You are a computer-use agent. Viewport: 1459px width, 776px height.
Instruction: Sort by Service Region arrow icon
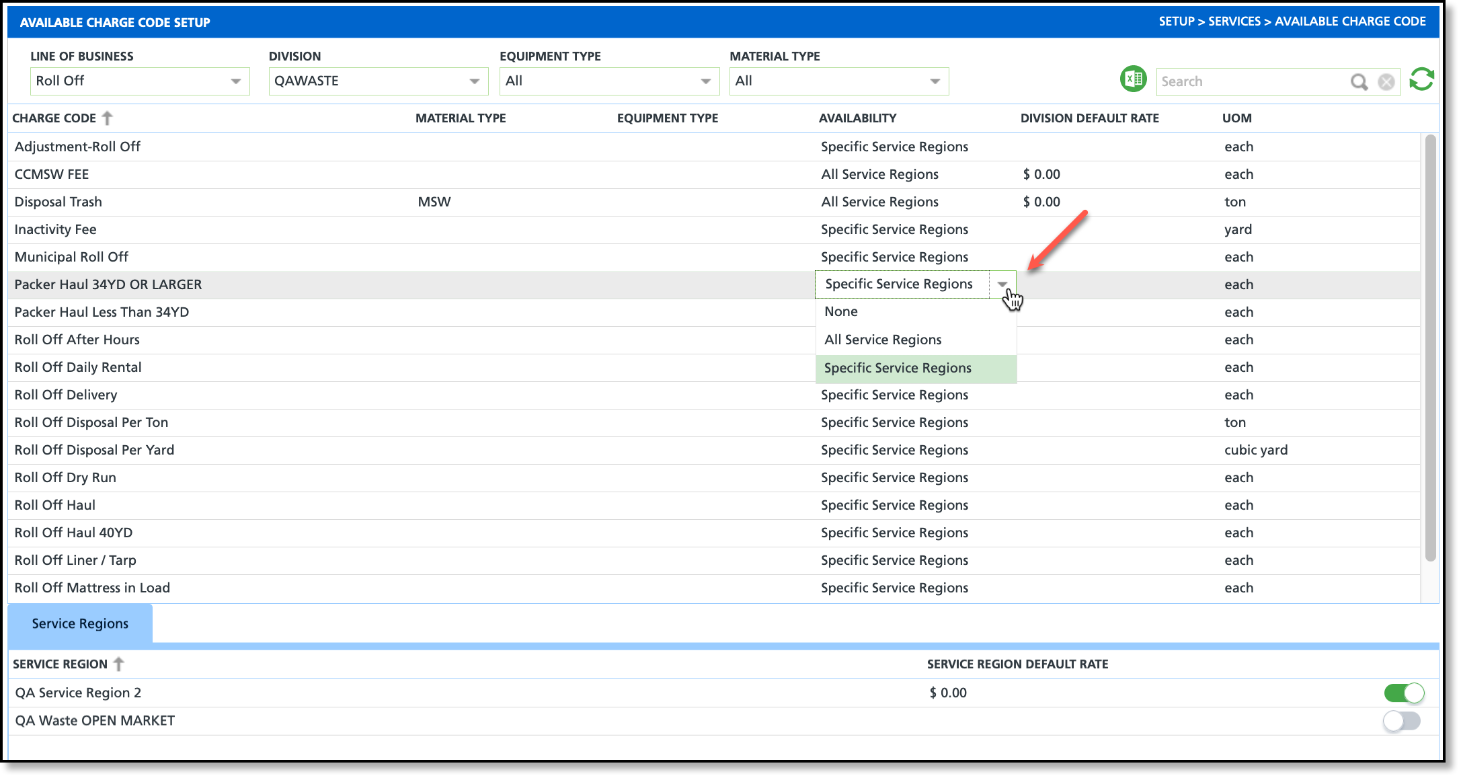(x=119, y=664)
